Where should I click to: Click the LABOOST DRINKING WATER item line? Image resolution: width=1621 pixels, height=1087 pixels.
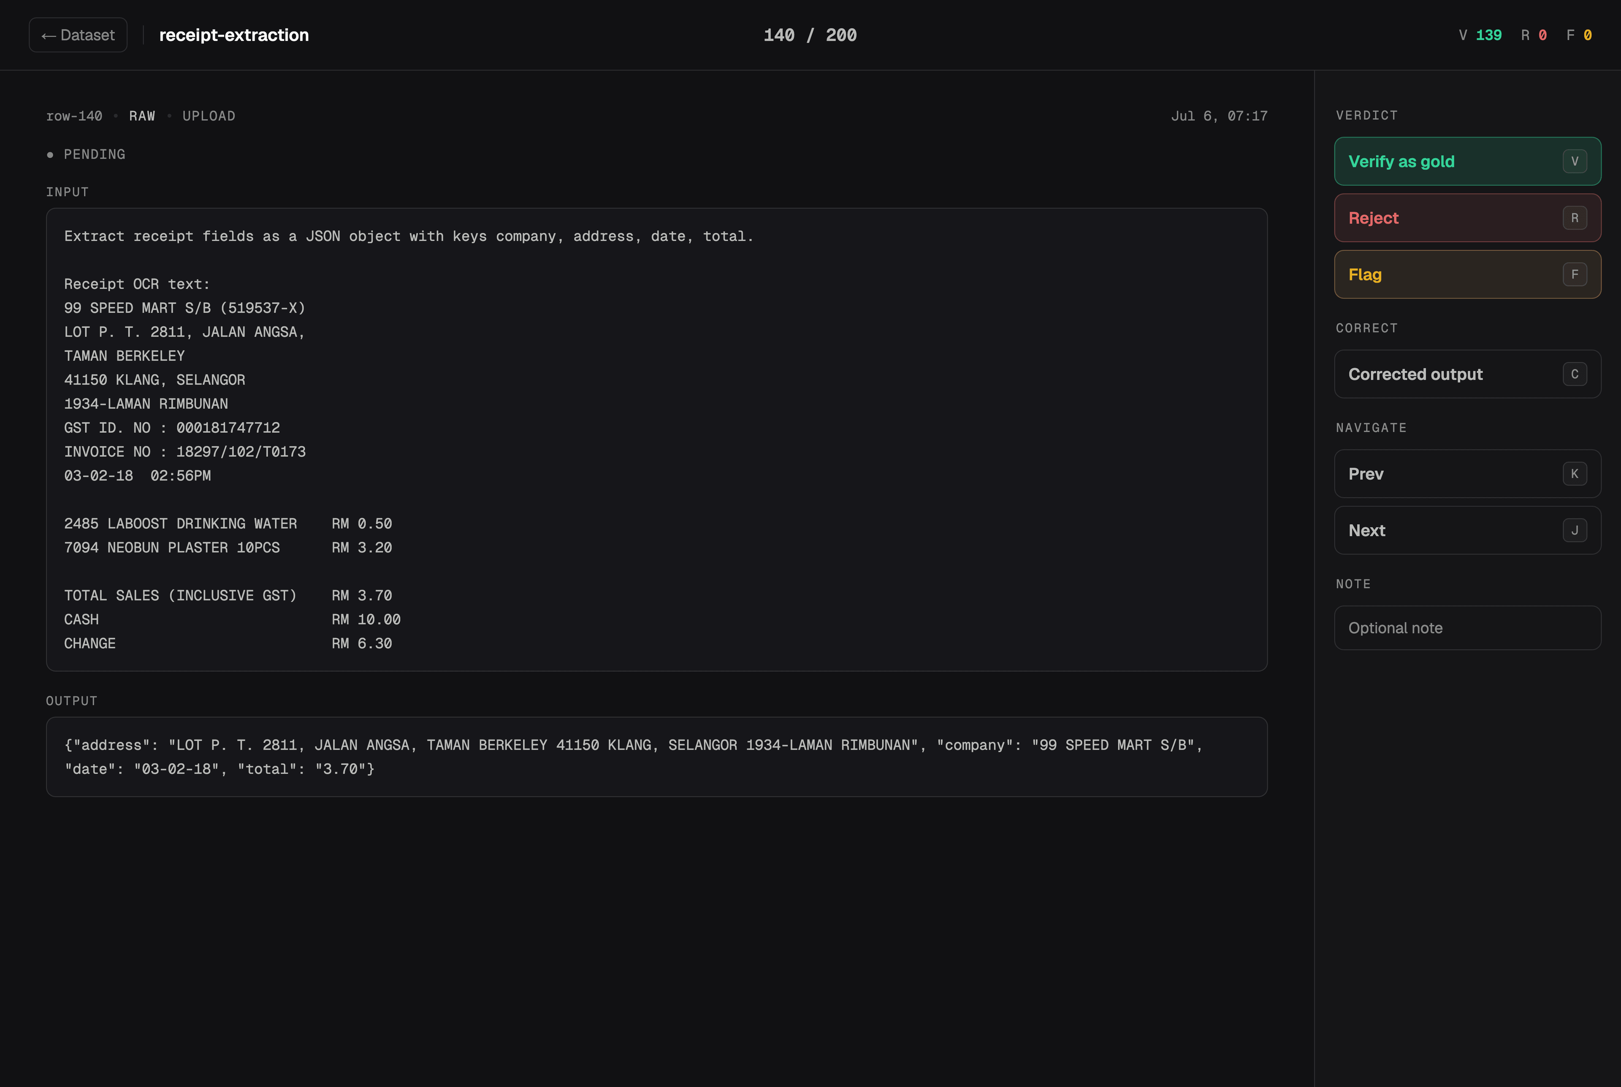[228, 523]
